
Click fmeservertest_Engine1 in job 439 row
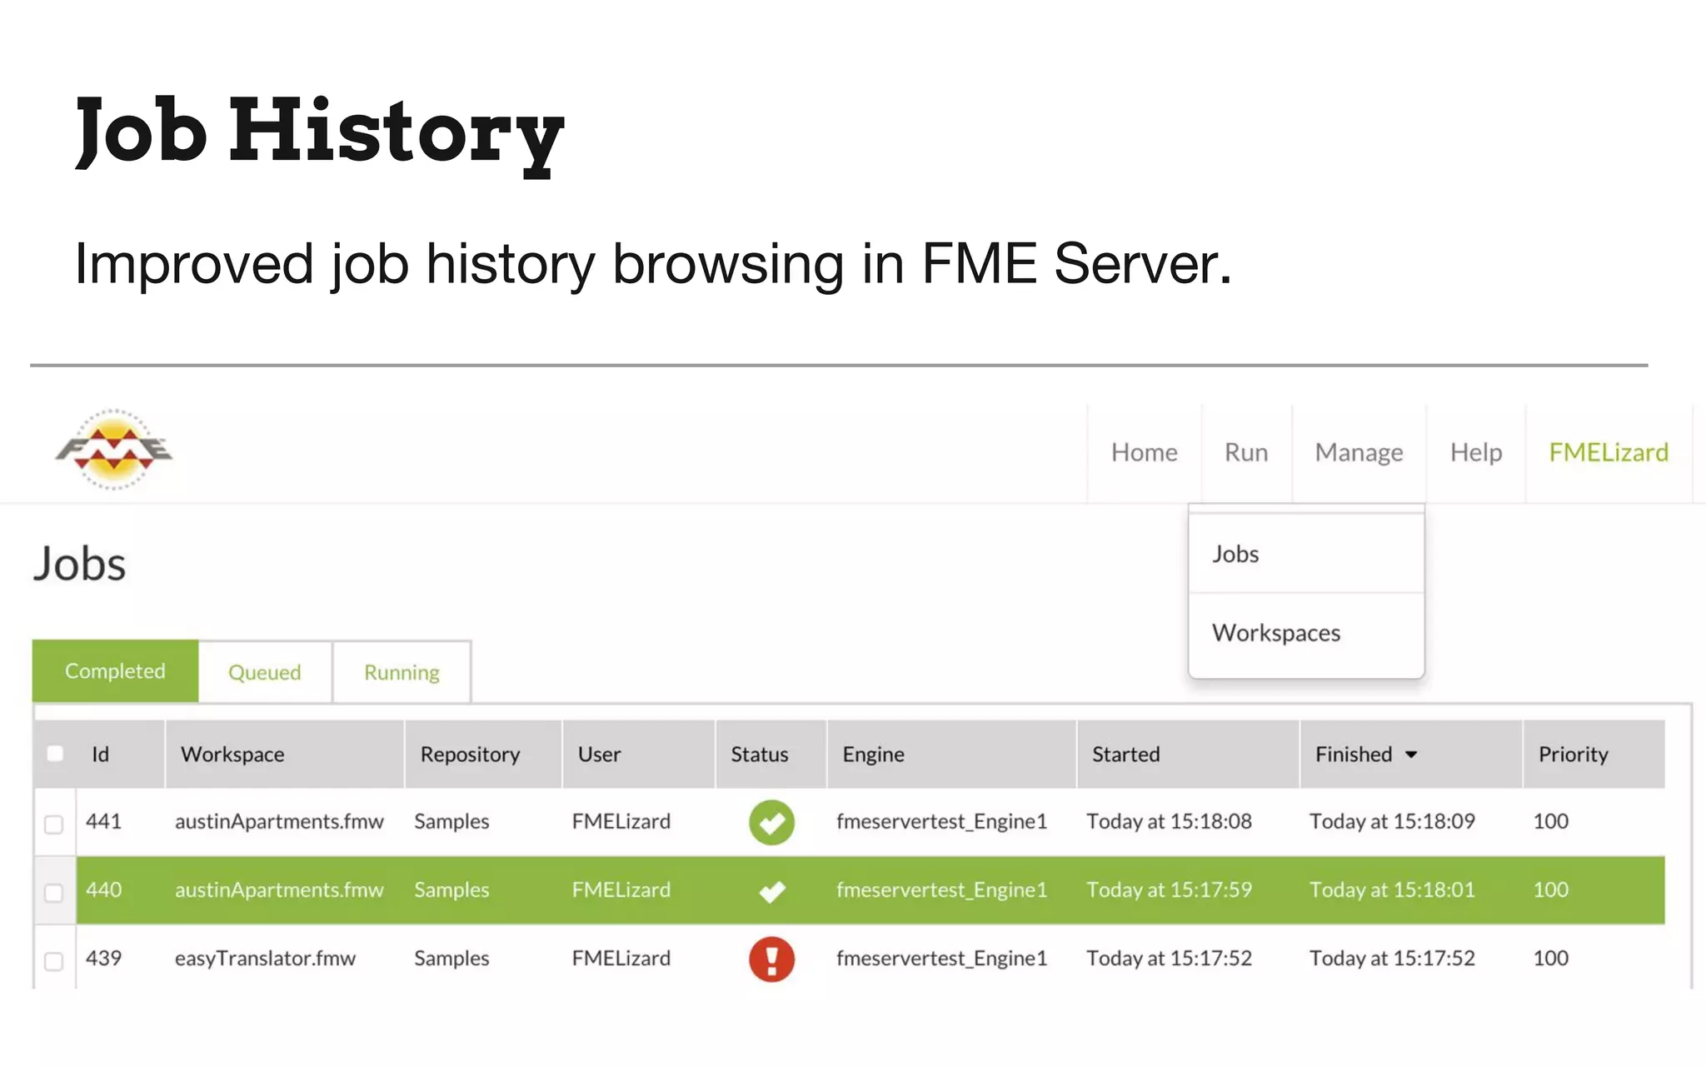tap(941, 958)
